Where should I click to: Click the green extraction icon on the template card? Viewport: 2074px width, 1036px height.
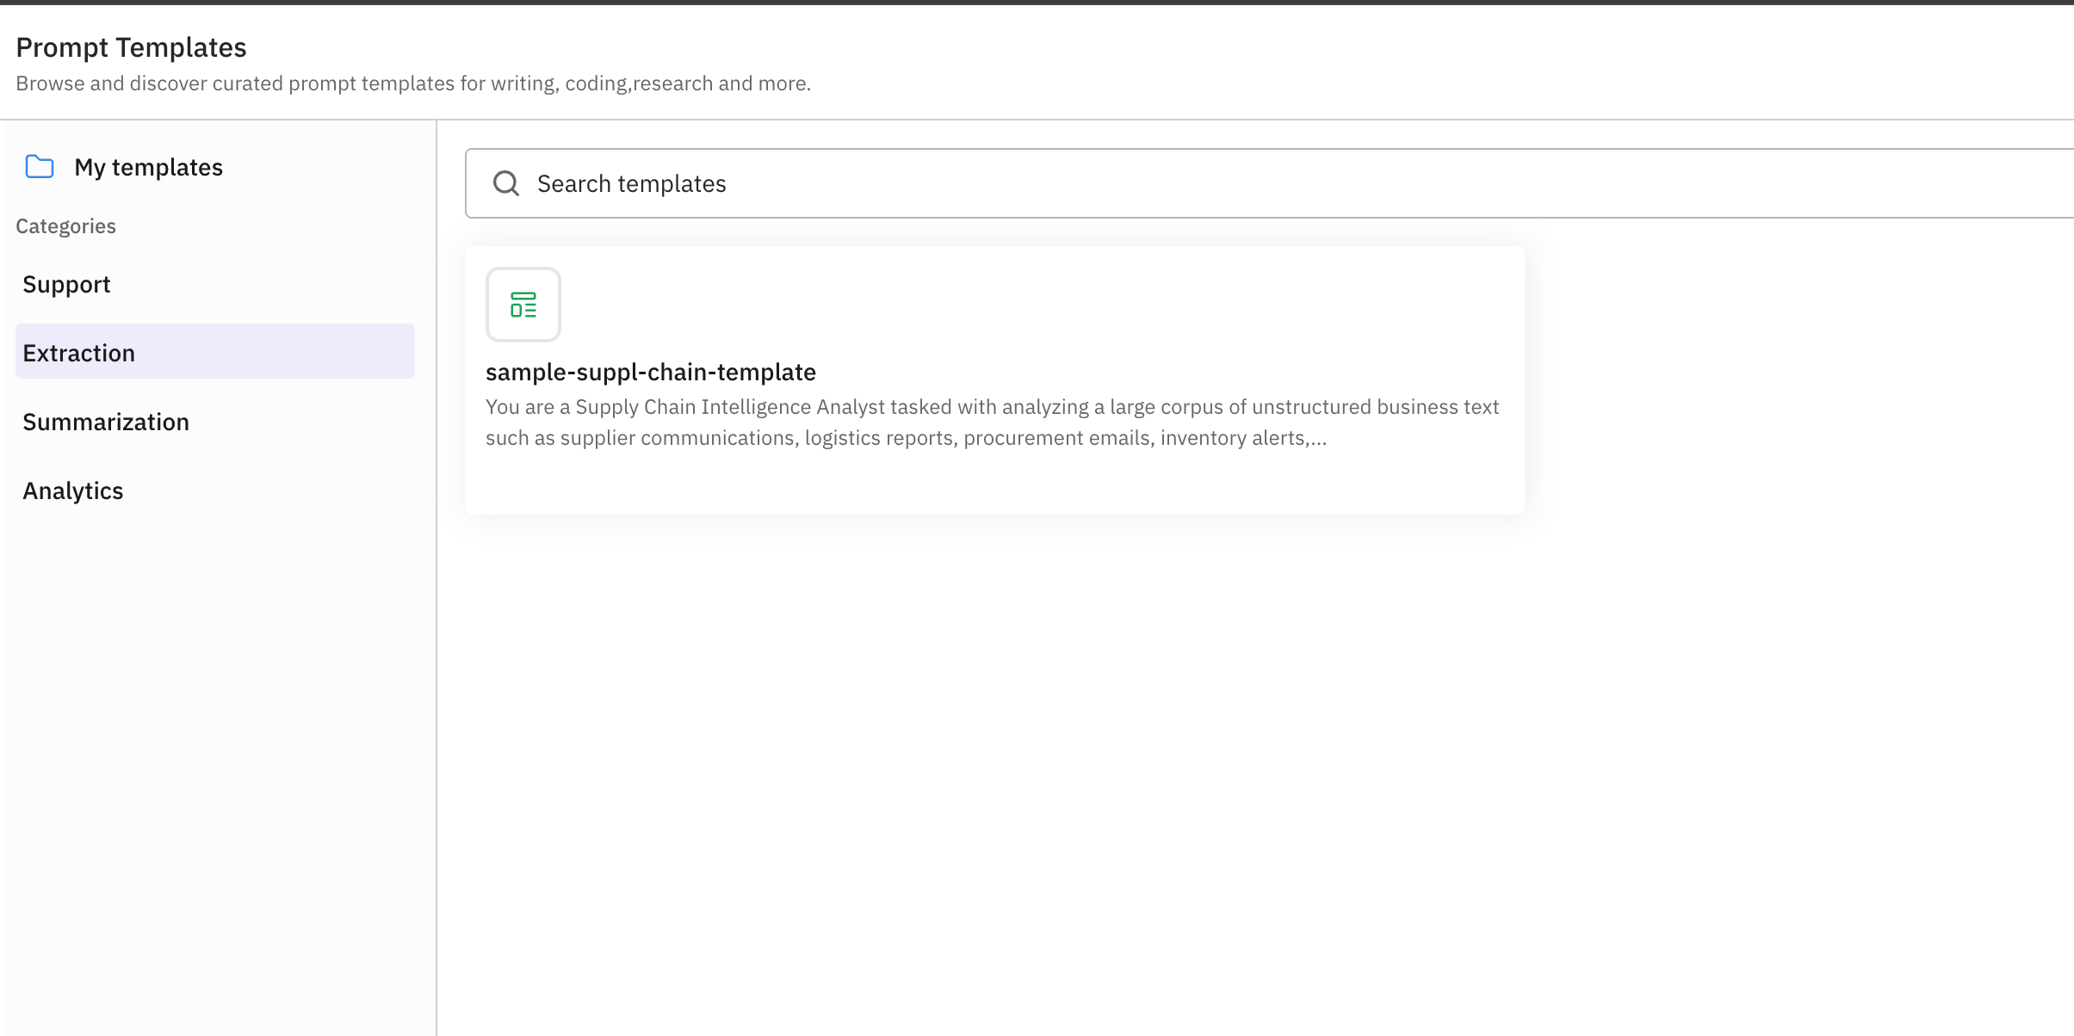point(523,305)
